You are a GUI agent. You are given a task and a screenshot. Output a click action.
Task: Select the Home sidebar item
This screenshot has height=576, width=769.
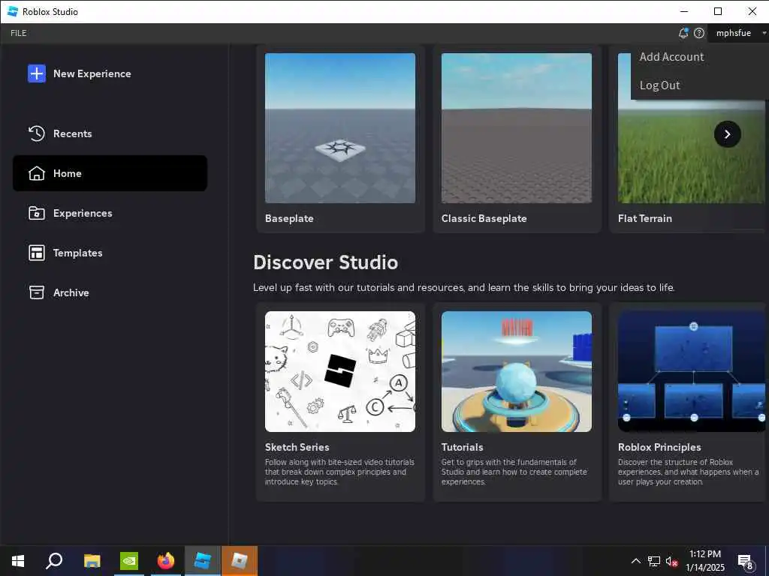110,173
